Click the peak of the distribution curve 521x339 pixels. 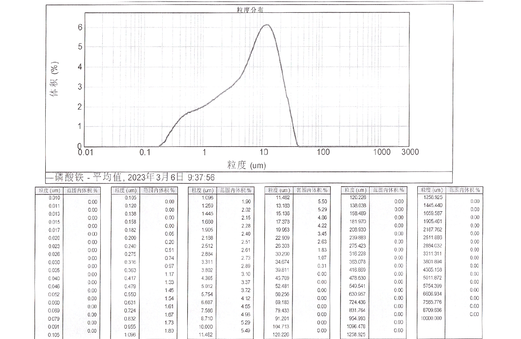click(266, 25)
